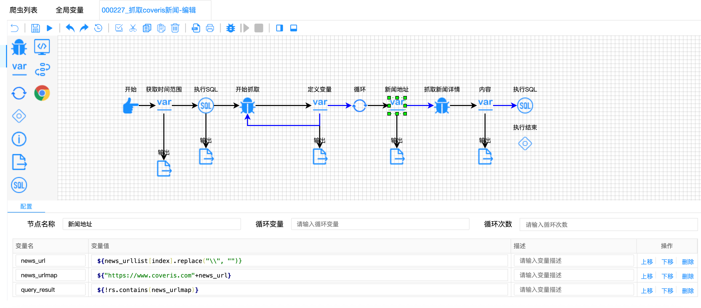Click the history clock toolbar icon

pos(98,28)
